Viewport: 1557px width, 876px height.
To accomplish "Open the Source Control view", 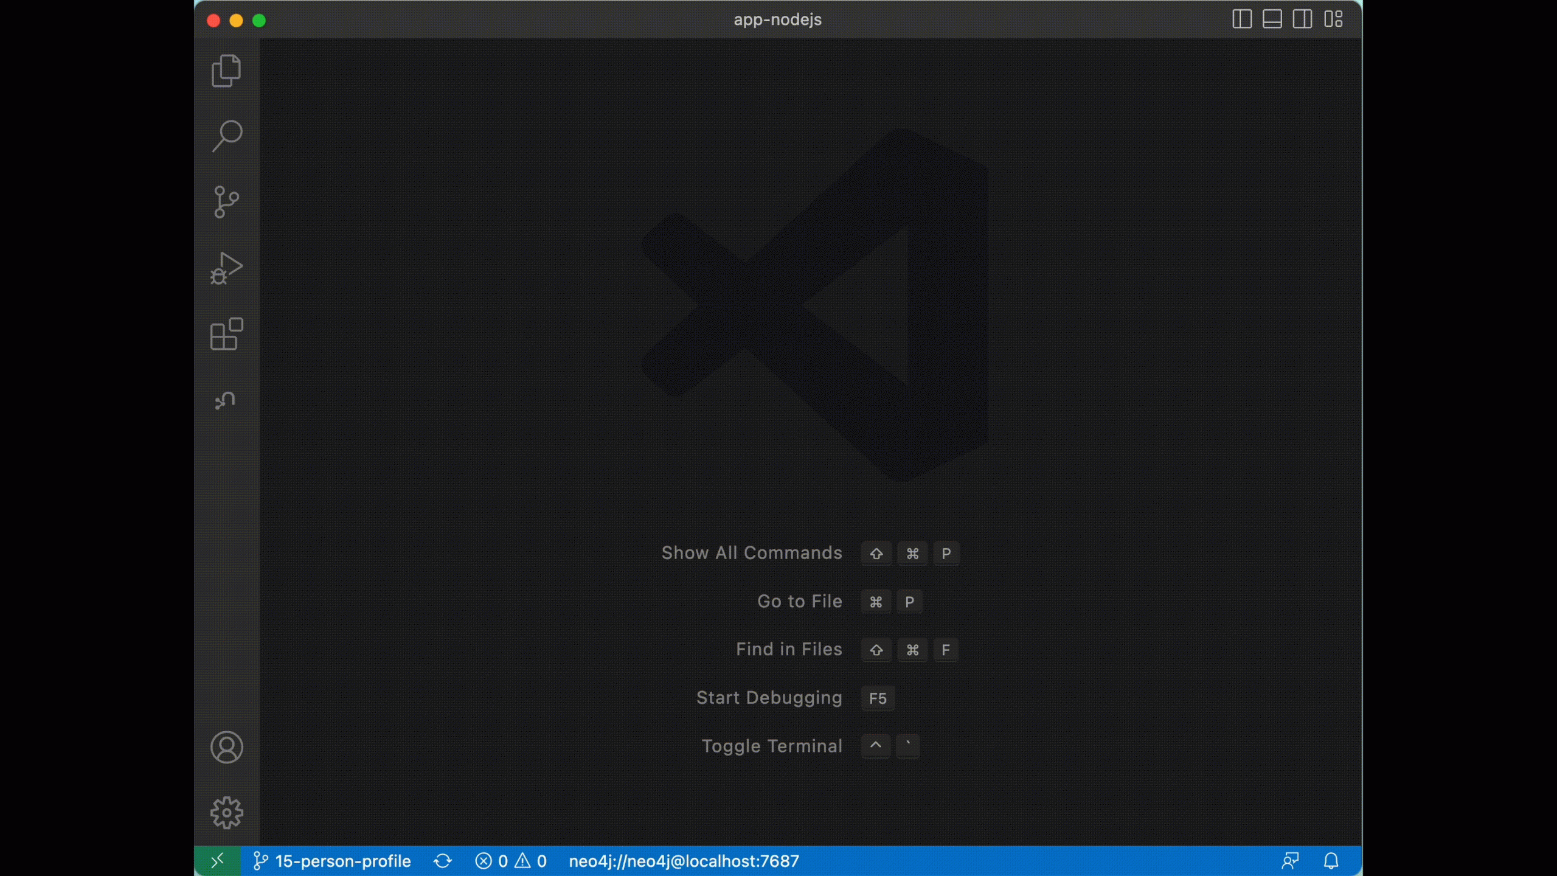I will [226, 202].
